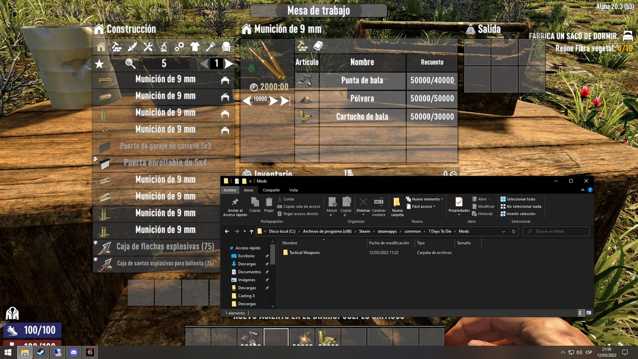Create a Nueva carpeta

[x=397, y=206]
